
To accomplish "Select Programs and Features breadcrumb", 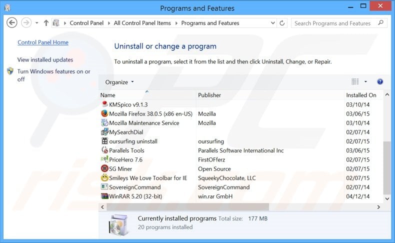I will coord(210,23).
